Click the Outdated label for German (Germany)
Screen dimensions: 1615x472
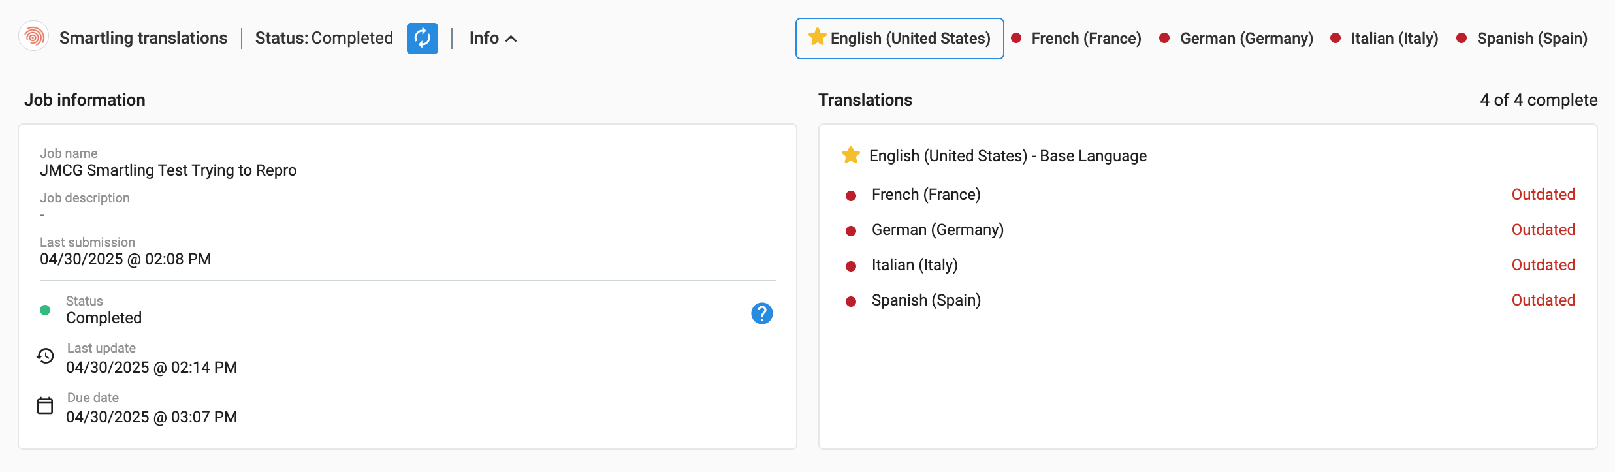pos(1543,230)
